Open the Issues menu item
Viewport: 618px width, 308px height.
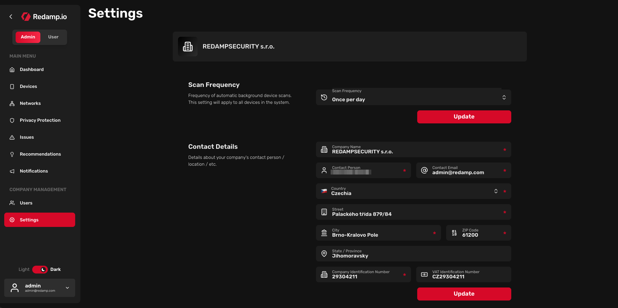(x=40, y=137)
